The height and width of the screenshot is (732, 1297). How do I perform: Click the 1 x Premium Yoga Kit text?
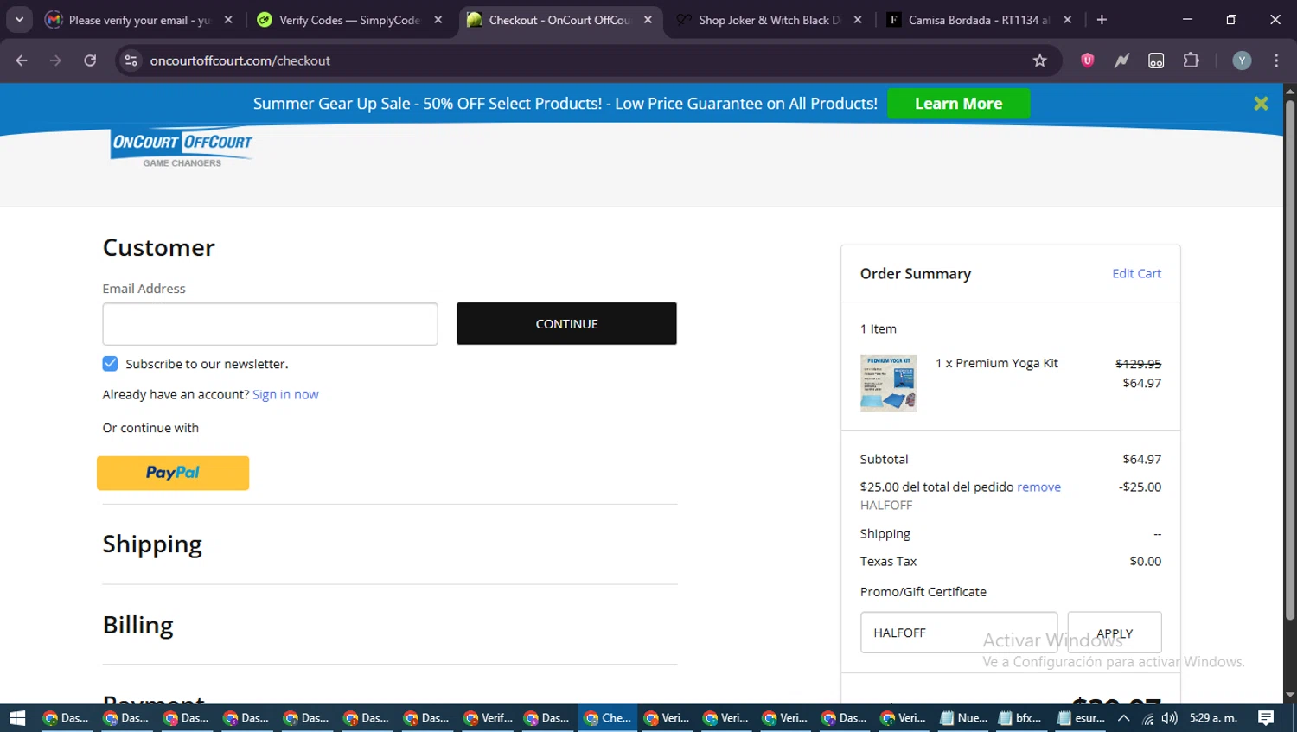[x=996, y=363]
